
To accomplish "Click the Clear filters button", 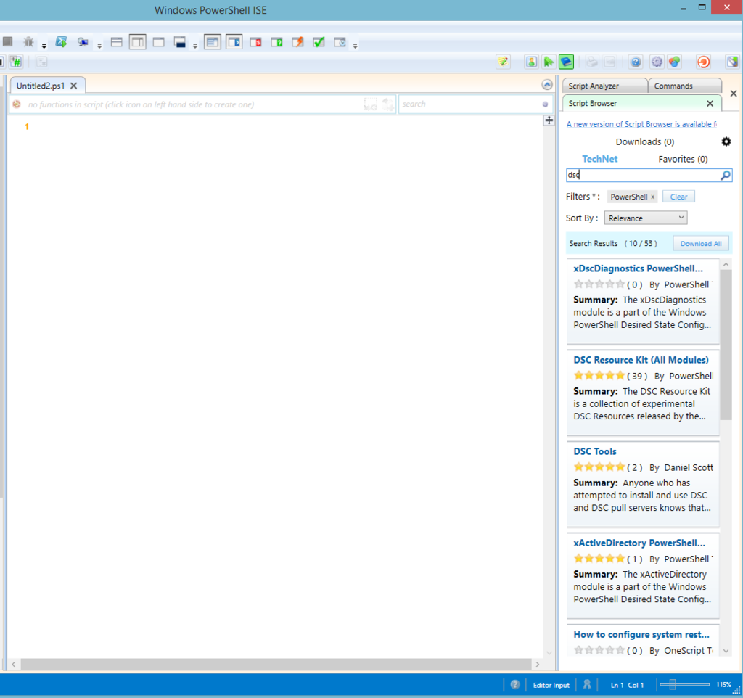I will [x=678, y=197].
